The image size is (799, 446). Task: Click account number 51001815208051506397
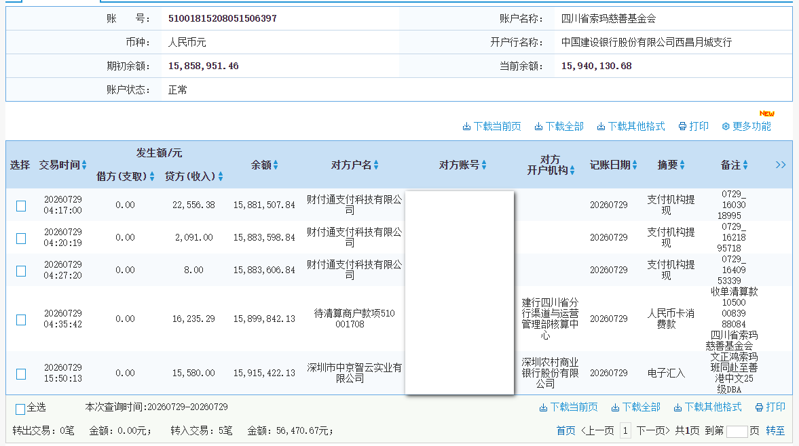click(x=223, y=18)
